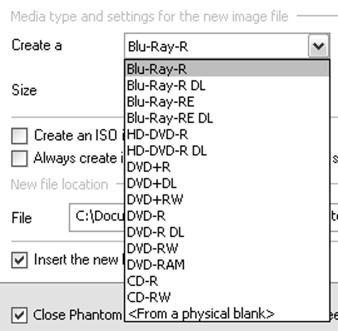Choose HD-DVD-R media type
Image resolution: width=338 pixels, height=331 pixels.
(227, 134)
